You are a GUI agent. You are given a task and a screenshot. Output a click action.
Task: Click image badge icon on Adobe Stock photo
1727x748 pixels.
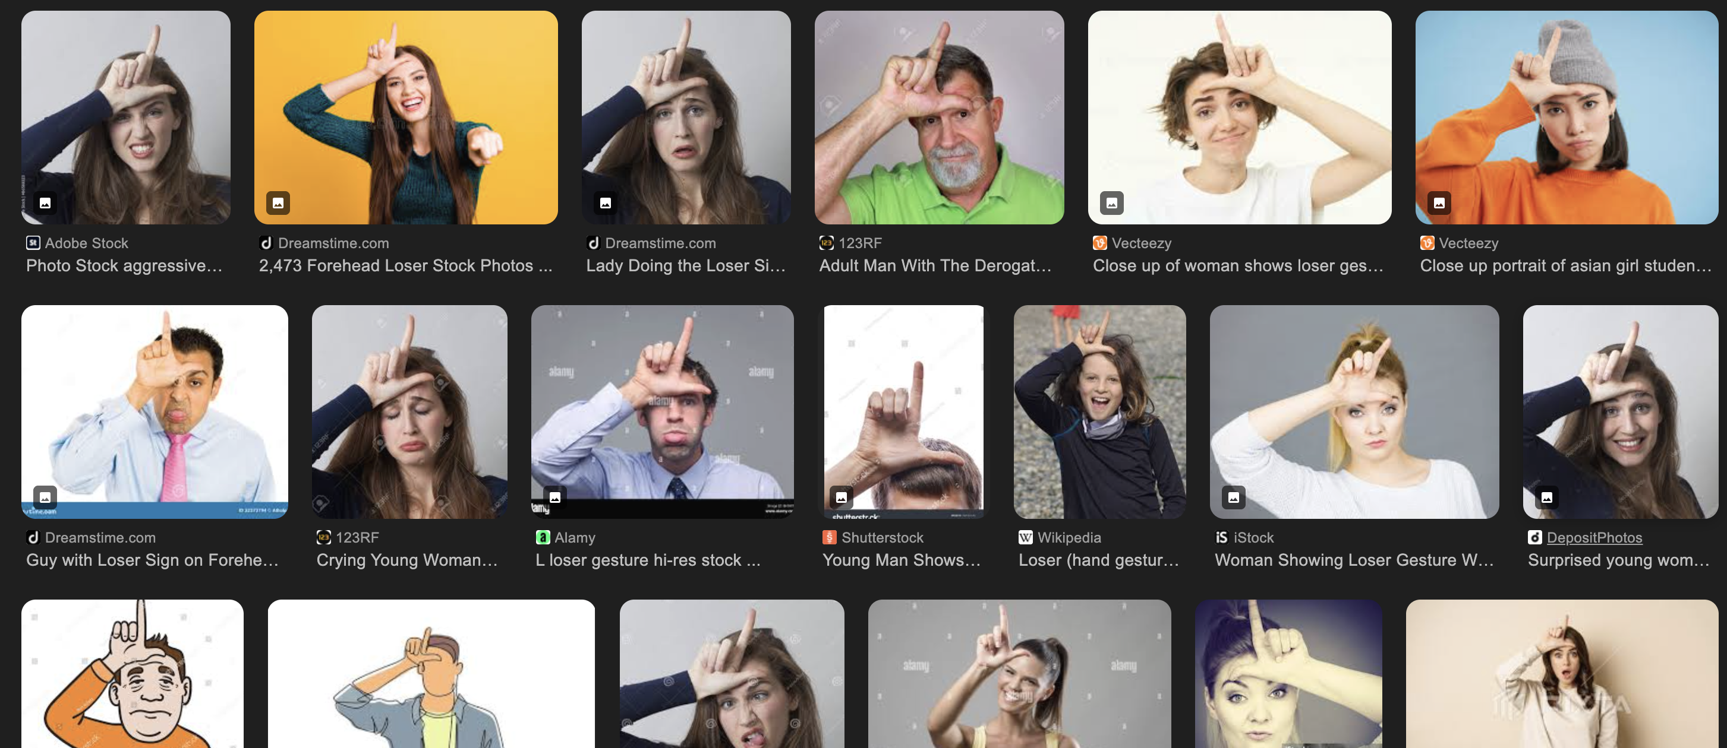(x=45, y=203)
